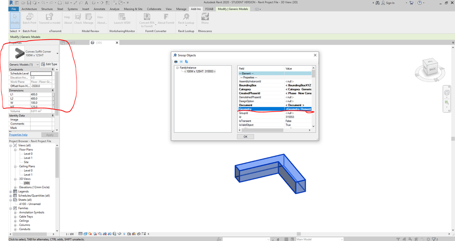Click OK in Snoop Objects dialog
Viewport: 455px width, 241px height.
245,137
